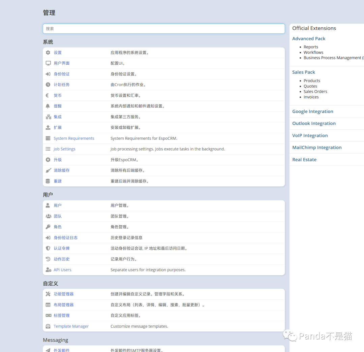The height and width of the screenshot is (352, 364).
Task: Open the Outlook Integration link
Action: point(314,123)
